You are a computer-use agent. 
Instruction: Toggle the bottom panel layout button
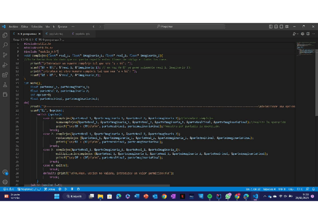(276, 27)
